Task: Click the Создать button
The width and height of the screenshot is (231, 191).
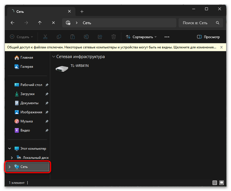Action: coord(22,37)
